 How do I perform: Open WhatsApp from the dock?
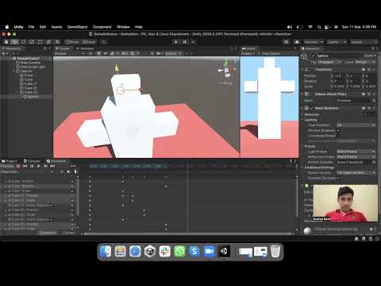coord(179,251)
